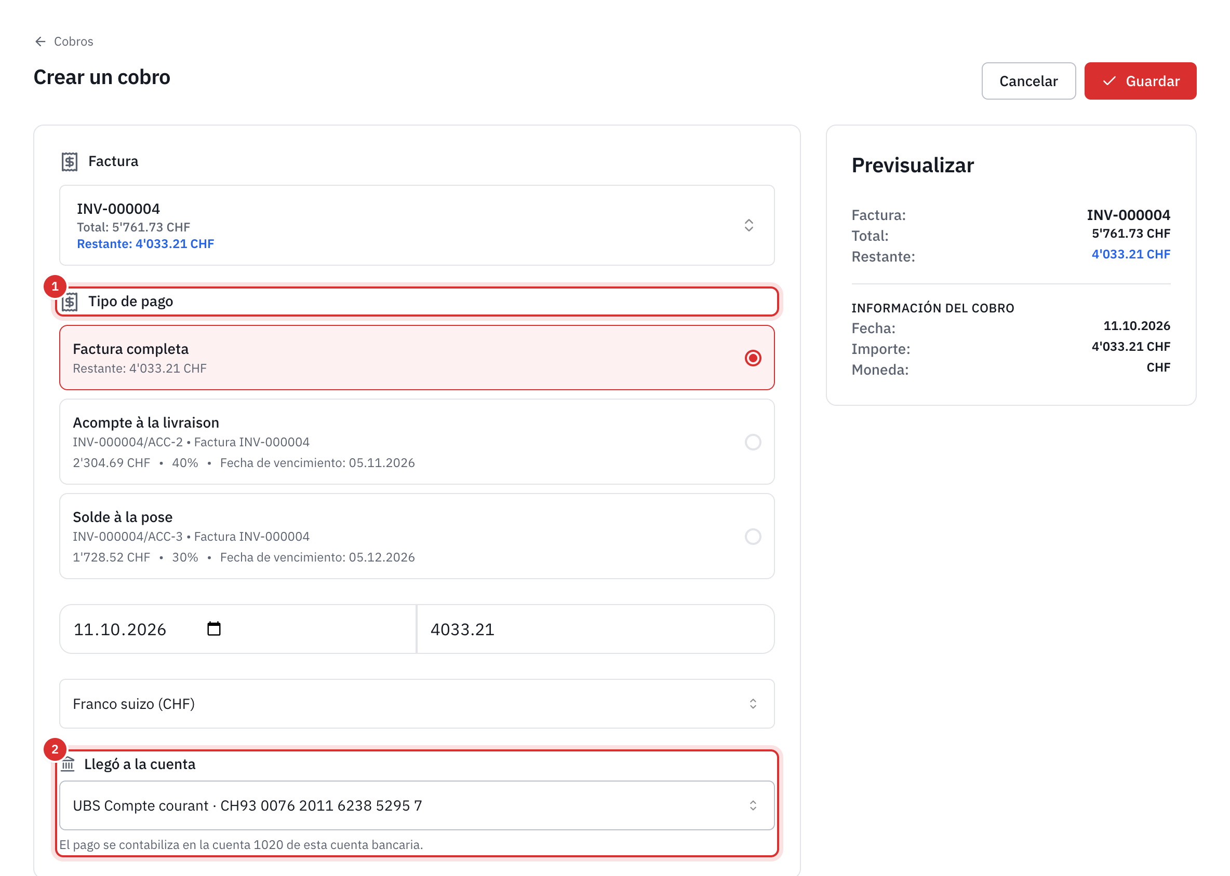Click the checkmark icon in Guardar
Viewport: 1230px width, 876px height.
[x=1109, y=81]
